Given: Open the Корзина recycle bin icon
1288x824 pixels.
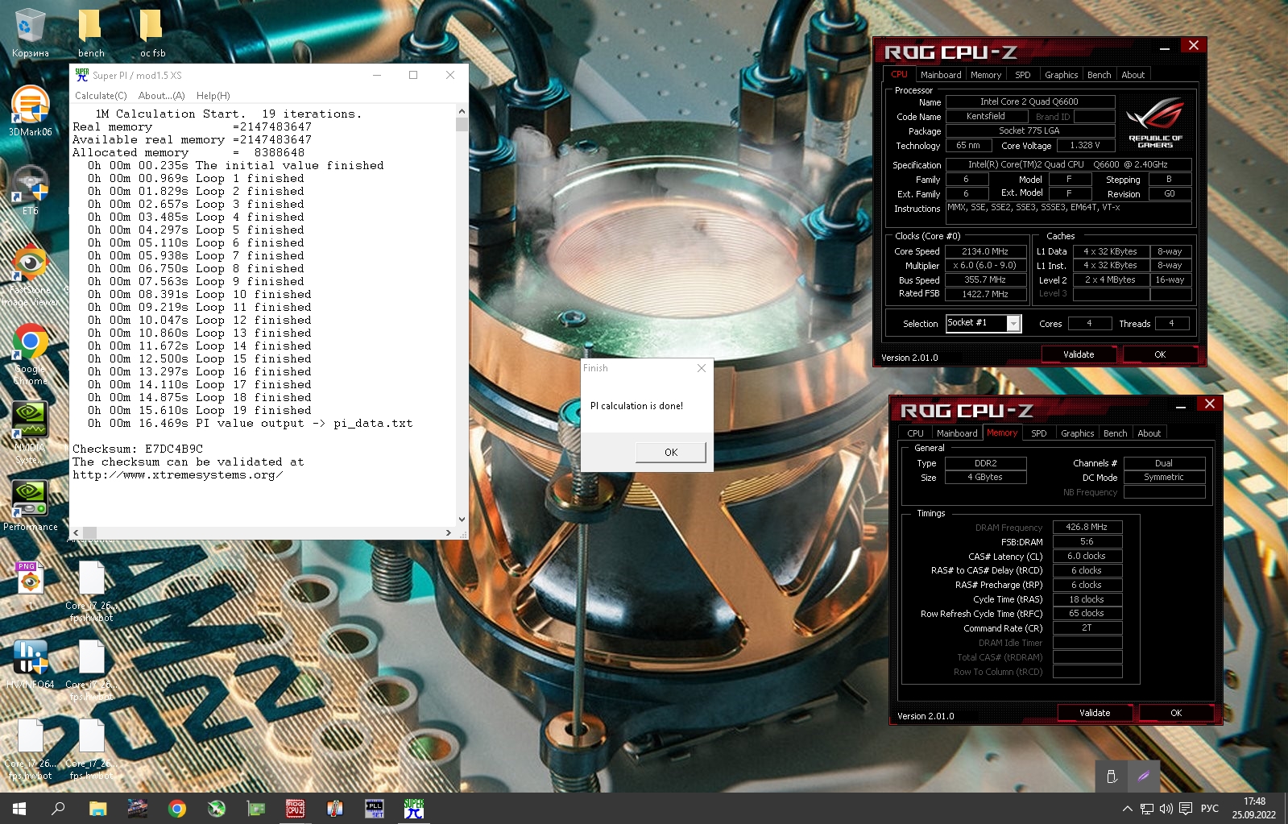Looking at the screenshot, I should click(30, 32).
